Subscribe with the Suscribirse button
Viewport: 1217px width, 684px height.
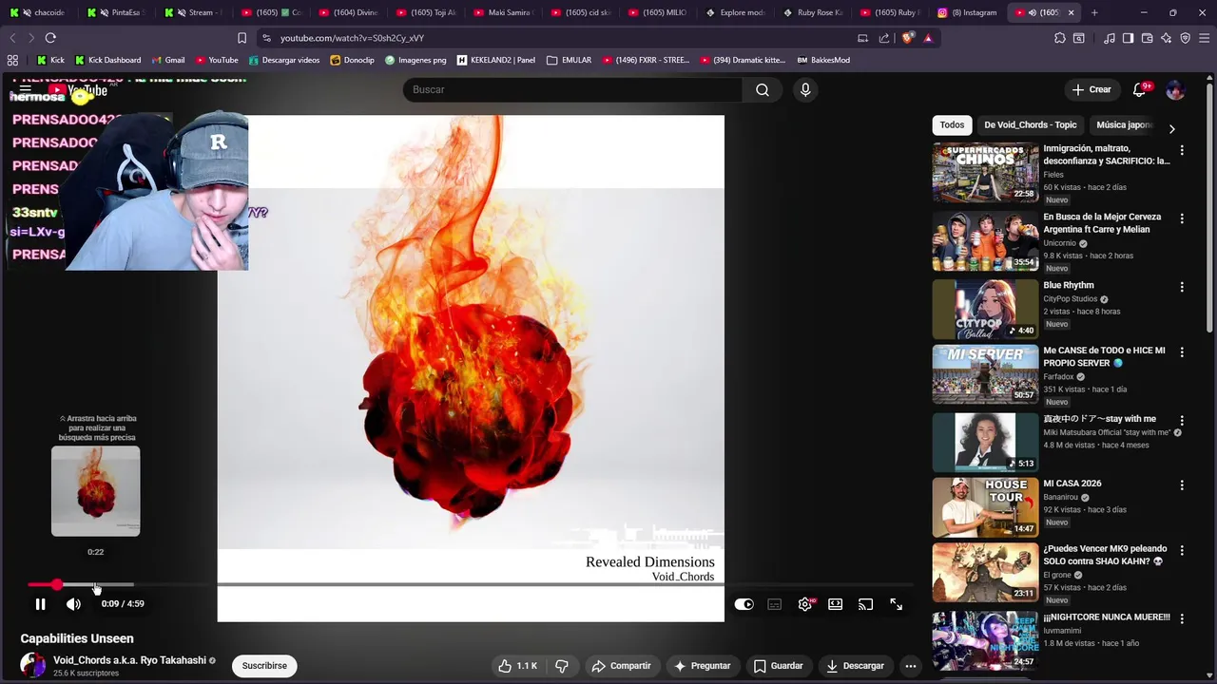pyautogui.click(x=264, y=666)
